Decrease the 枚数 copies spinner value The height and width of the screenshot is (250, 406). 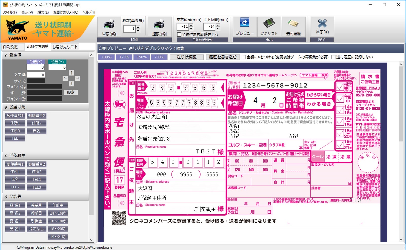pyautogui.click(x=138, y=31)
